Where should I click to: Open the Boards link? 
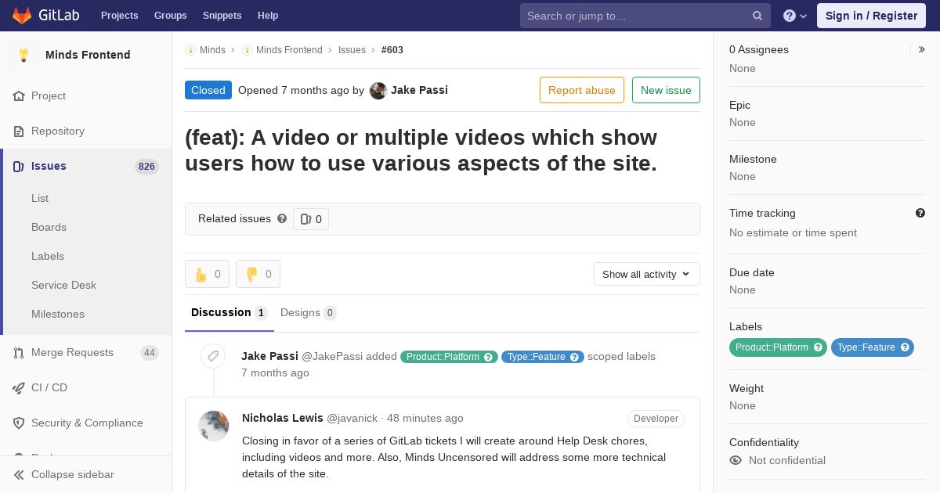click(x=49, y=227)
